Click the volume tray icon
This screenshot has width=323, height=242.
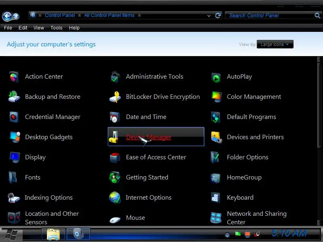(257, 234)
